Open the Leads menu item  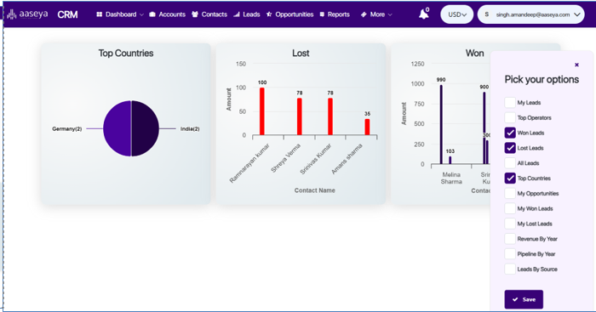[251, 14]
